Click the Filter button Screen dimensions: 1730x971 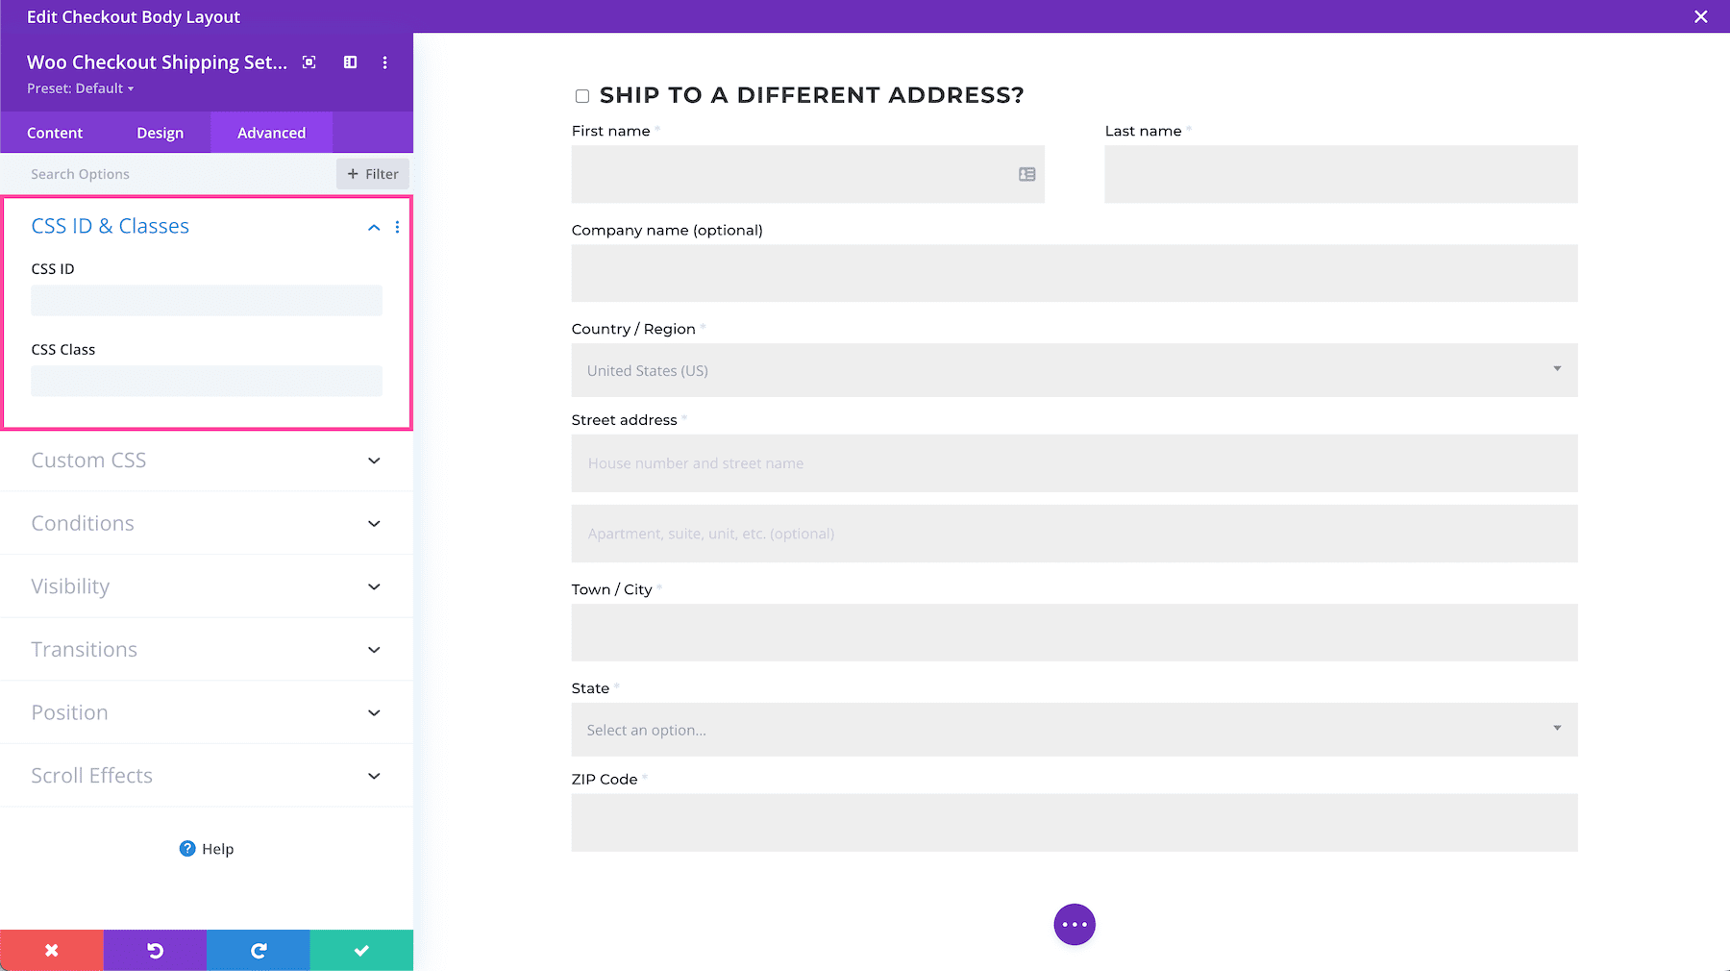click(x=373, y=174)
